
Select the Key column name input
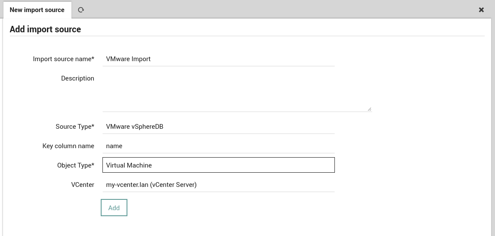[x=218, y=146]
